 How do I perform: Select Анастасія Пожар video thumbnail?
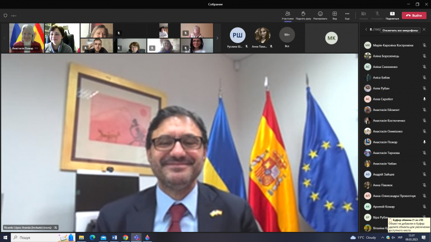coord(26,38)
